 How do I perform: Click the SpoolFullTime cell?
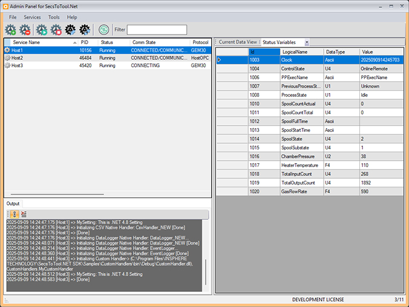(302, 121)
